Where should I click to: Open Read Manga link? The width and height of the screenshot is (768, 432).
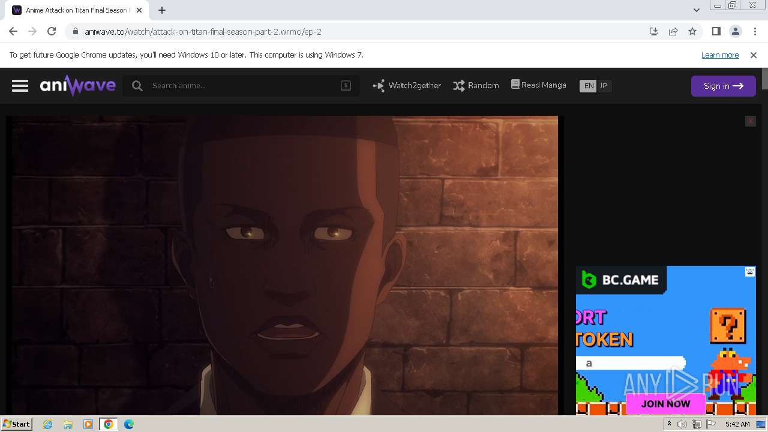(539, 85)
